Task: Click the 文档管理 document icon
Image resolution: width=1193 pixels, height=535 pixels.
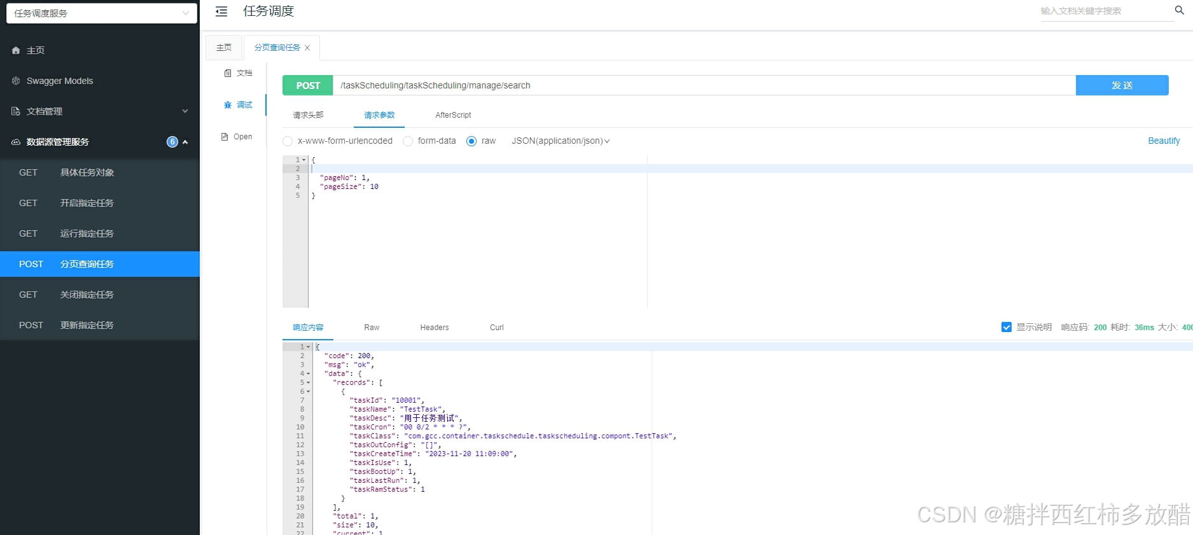Action: tap(16, 111)
